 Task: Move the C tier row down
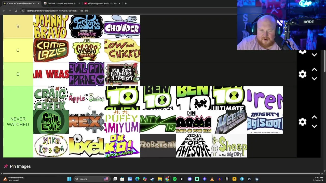click(314, 55)
